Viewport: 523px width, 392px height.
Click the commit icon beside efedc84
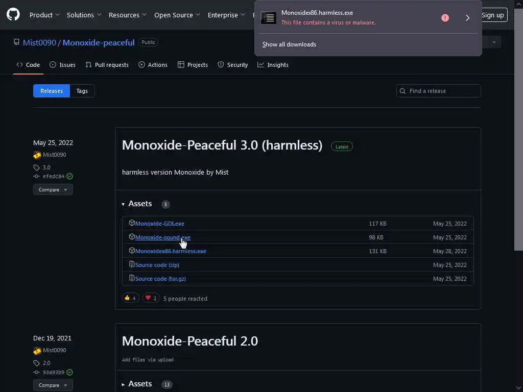pyautogui.click(x=36, y=176)
